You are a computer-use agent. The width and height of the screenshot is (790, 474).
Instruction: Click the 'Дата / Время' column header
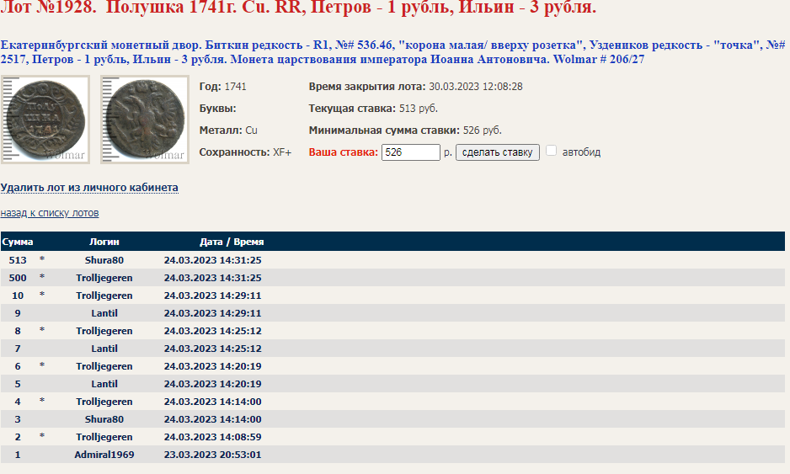click(x=232, y=242)
